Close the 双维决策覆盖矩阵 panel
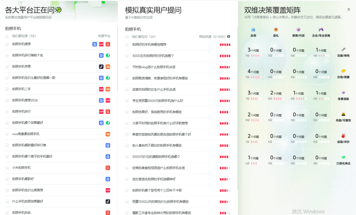Image resolution: width=356 pixels, height=215 pixels. [x=348, y=9]
